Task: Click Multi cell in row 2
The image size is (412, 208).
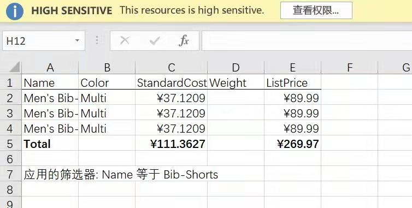Action: pyautogui.click(x=107, y=98)
